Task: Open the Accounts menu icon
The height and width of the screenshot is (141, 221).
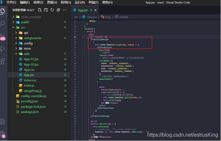Action: tap(2, 122)
